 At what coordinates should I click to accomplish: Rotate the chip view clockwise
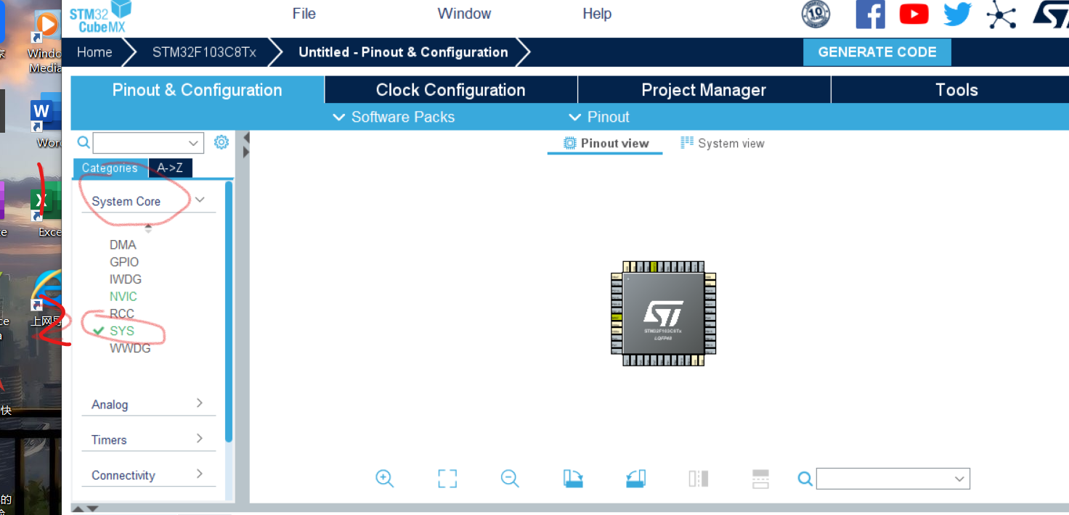pos(573,478)
